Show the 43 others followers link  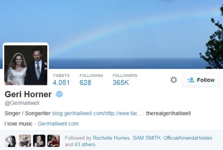[85, 145]
